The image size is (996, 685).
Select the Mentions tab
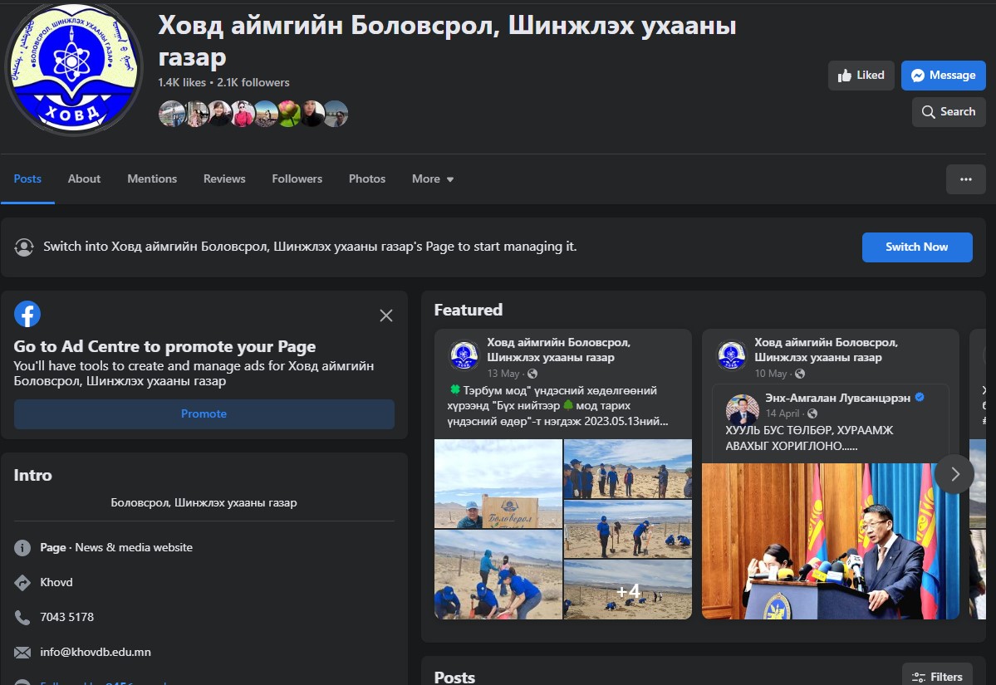click(152, 179)
